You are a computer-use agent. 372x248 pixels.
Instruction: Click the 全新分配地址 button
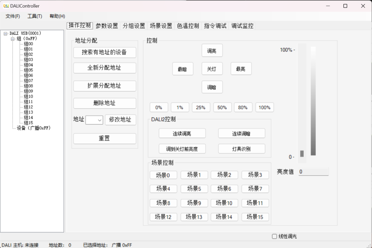[x=104, y=68]
